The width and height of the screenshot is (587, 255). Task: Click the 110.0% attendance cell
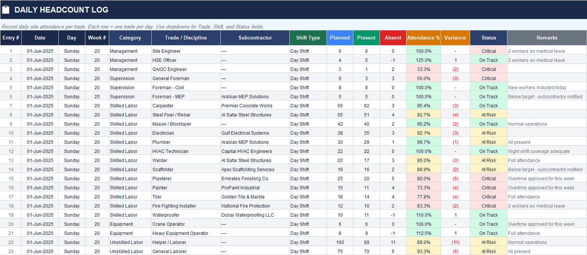[423, 215]
